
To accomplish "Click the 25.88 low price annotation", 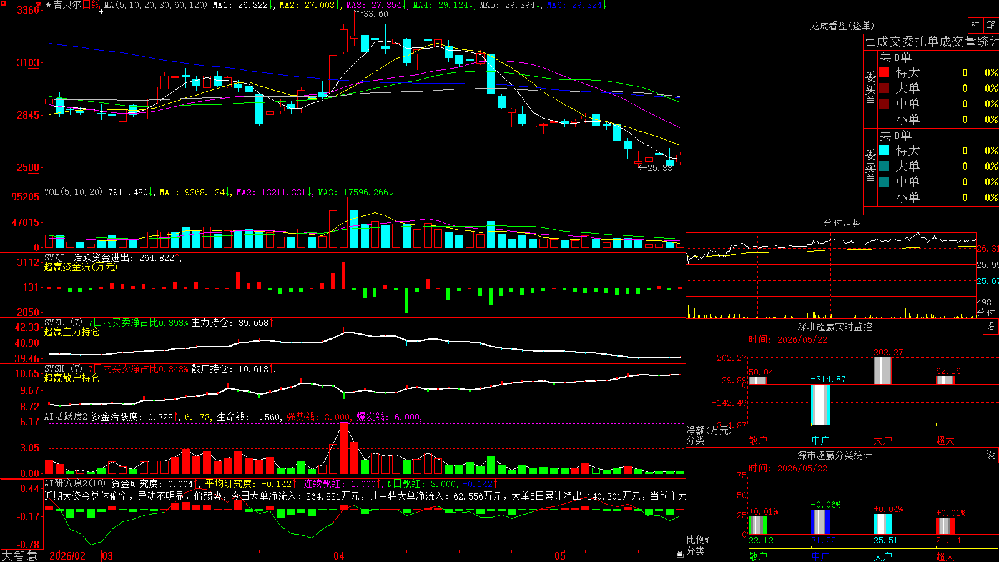I will click(x=660, y=168).
